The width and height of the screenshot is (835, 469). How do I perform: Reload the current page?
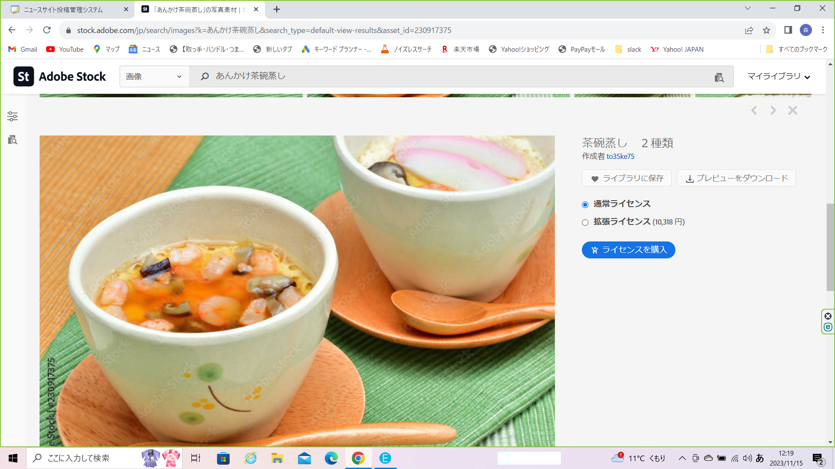[47, 30]
